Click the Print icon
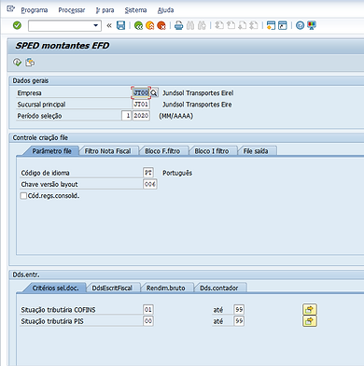 (x=178, y=25)
